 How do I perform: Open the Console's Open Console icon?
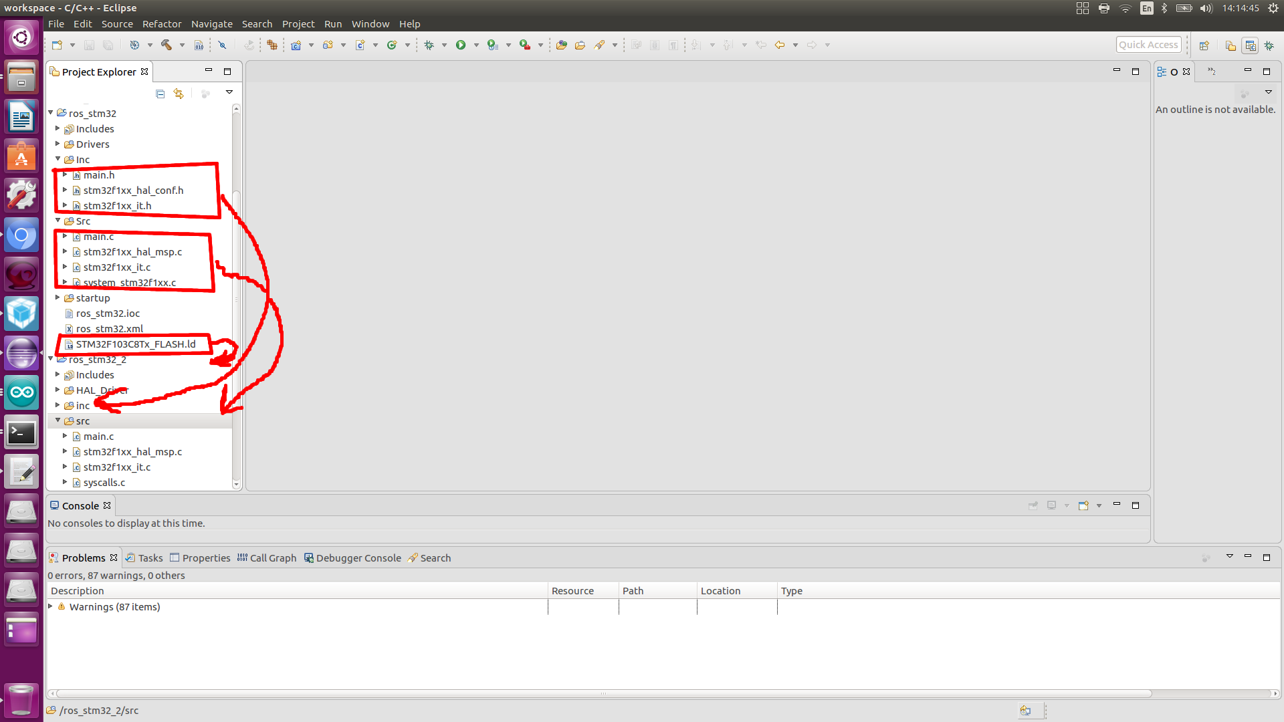pyautogui.click(x=1083, y=505)
